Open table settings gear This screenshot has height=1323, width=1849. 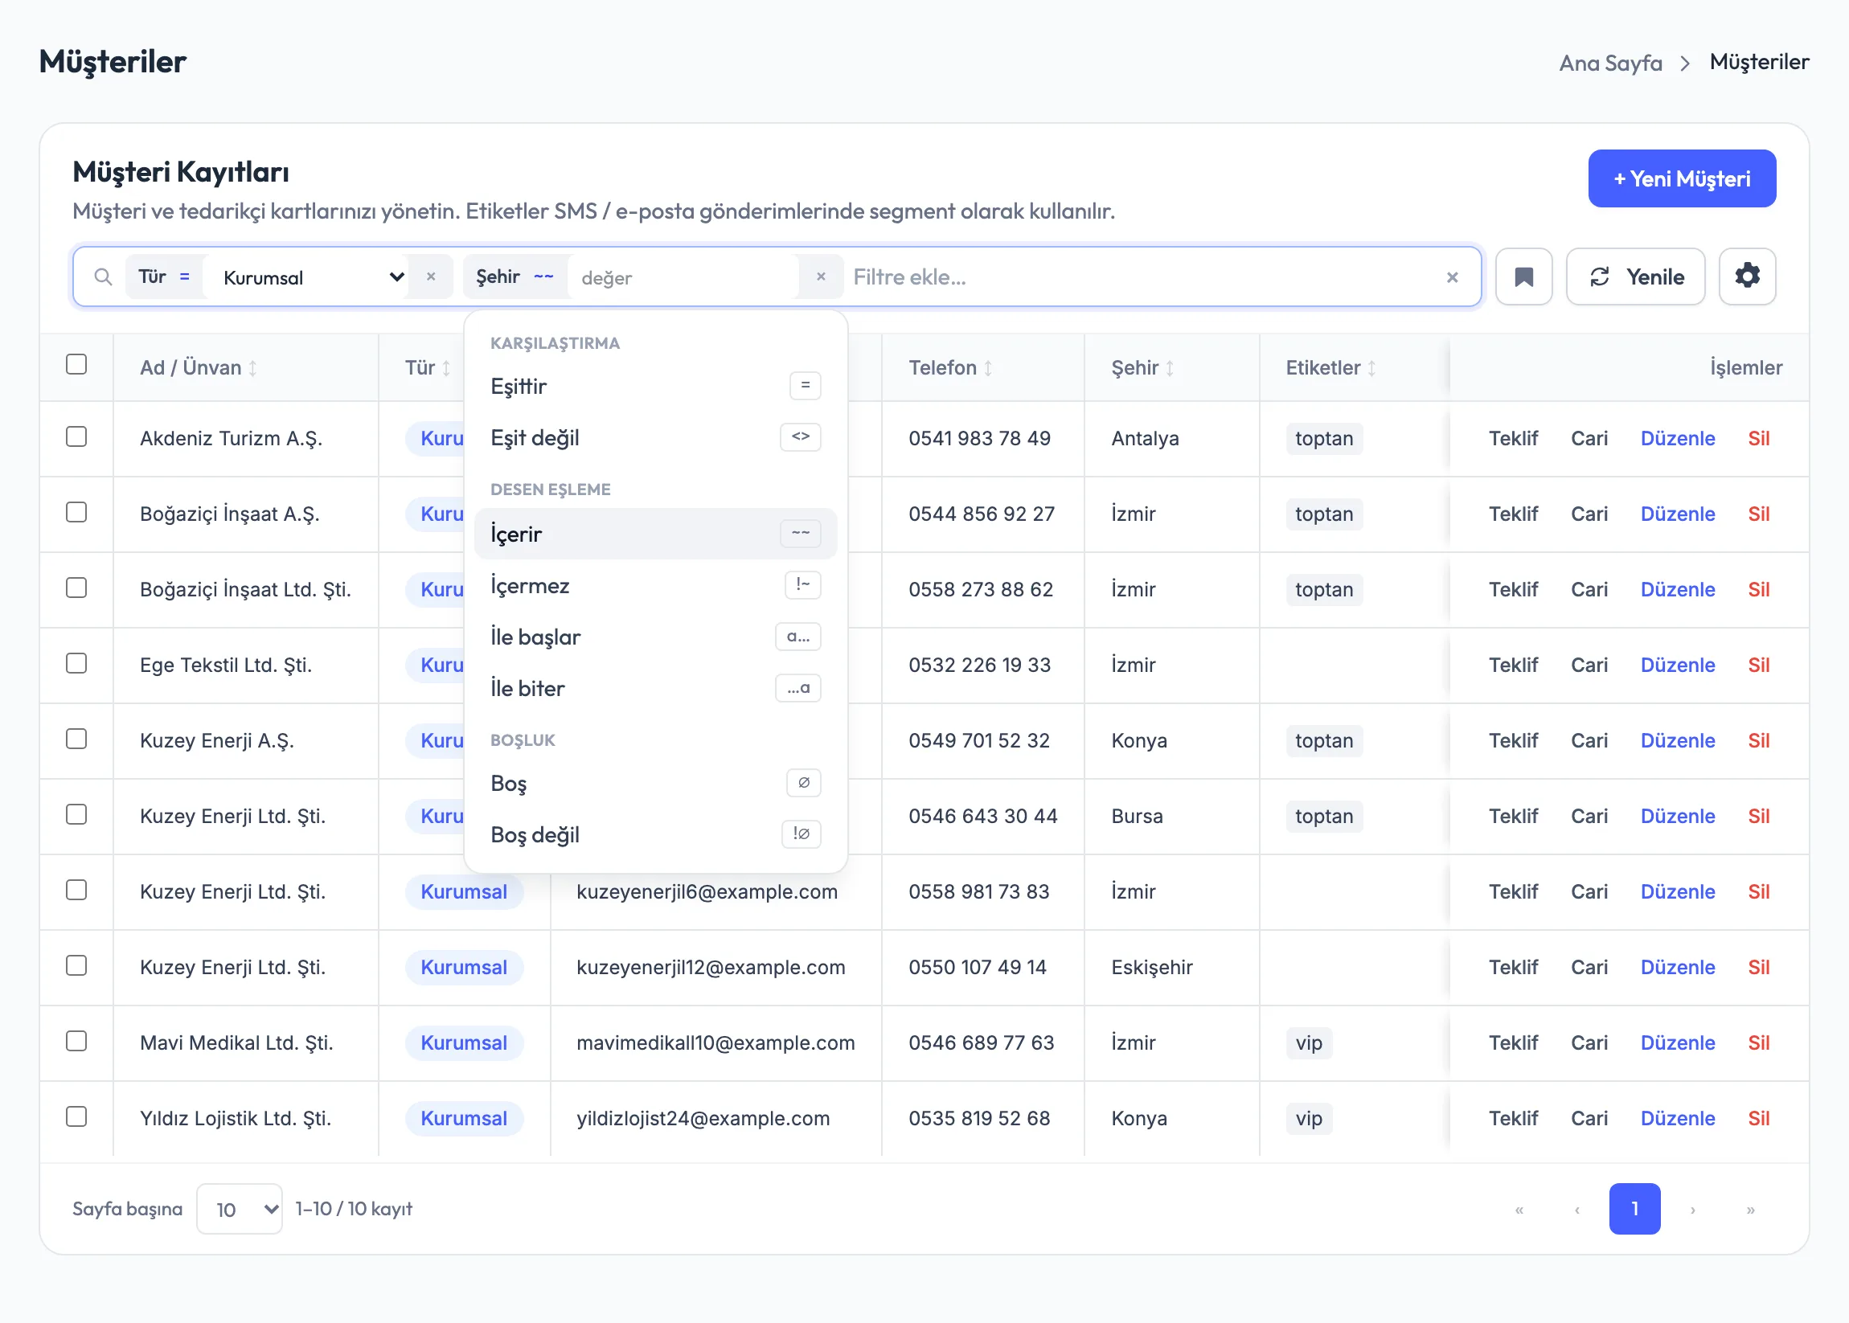[1747, 277]
